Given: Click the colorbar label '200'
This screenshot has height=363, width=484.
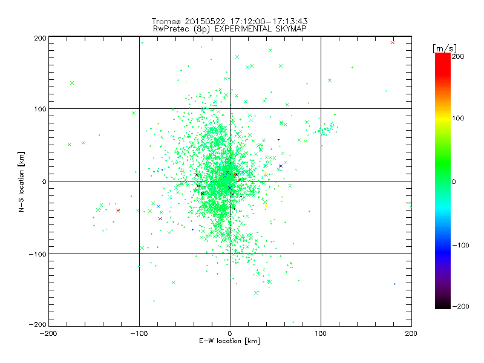Looking at the screenshot, I should pyautogui.click(x=458, y=56).
